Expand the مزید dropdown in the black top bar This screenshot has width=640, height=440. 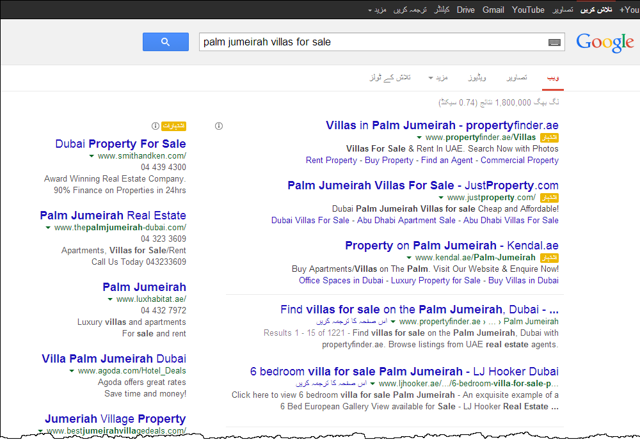[377, 10]
